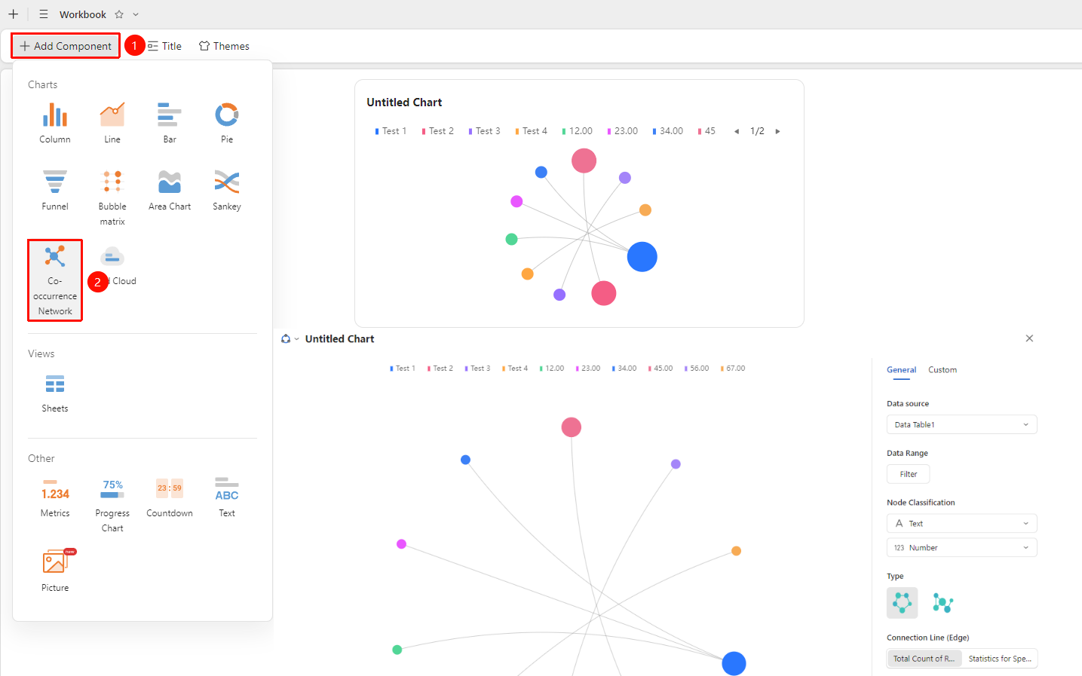Viewport: 1082px width, 676px height.
Task: Expand the Workbook title dropdown arrow
Action: coord(136,14)
